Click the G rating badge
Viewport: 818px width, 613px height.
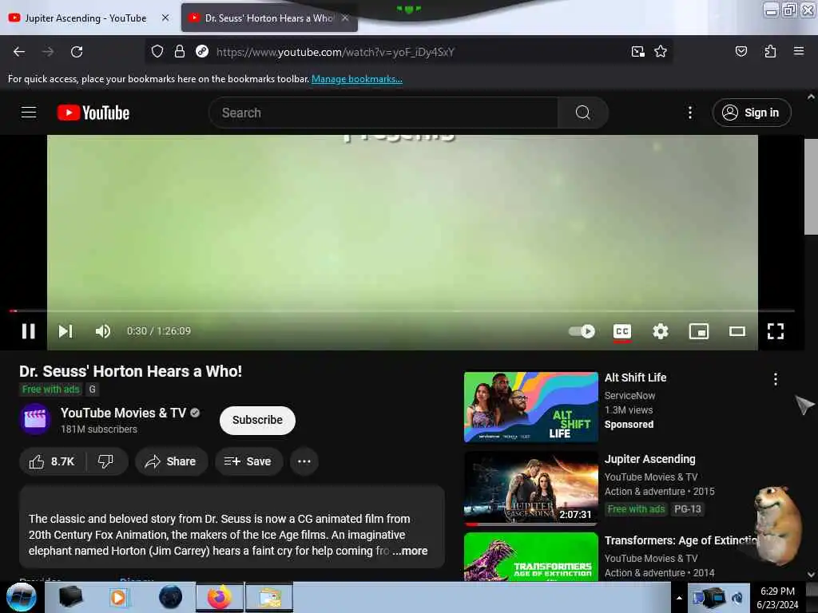tap(93, 390)
